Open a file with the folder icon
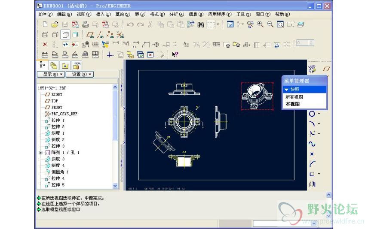 tap(55, 24)
